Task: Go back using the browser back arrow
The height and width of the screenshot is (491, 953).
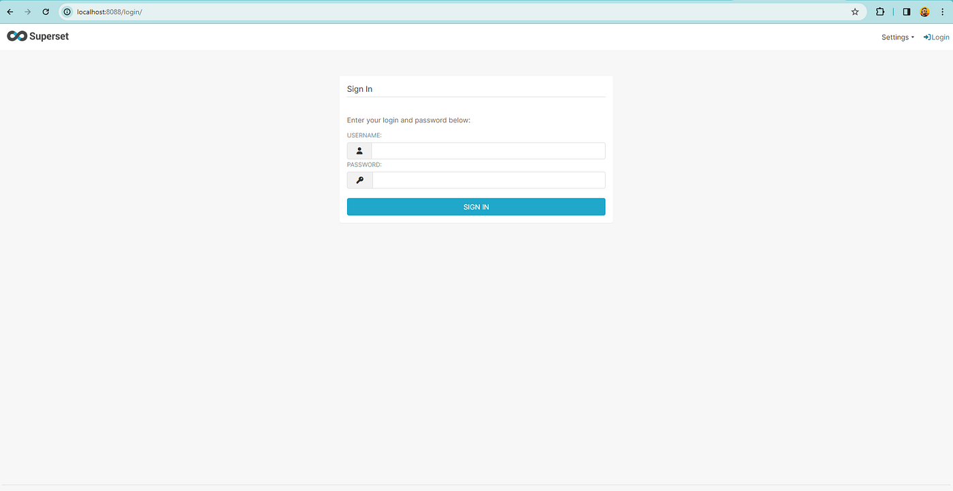Action: point(10,12)
